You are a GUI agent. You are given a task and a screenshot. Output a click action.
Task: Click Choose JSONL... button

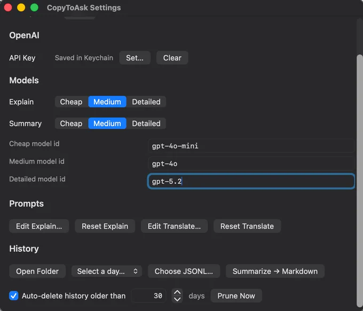pos(184,271)
